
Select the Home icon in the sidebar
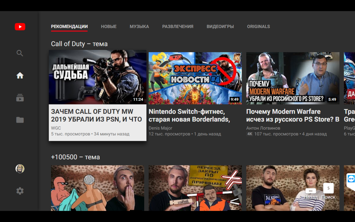20,75
